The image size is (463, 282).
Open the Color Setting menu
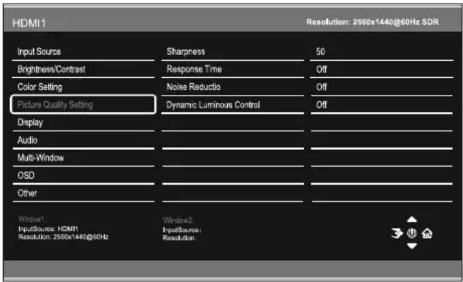(x=83, y=87)
